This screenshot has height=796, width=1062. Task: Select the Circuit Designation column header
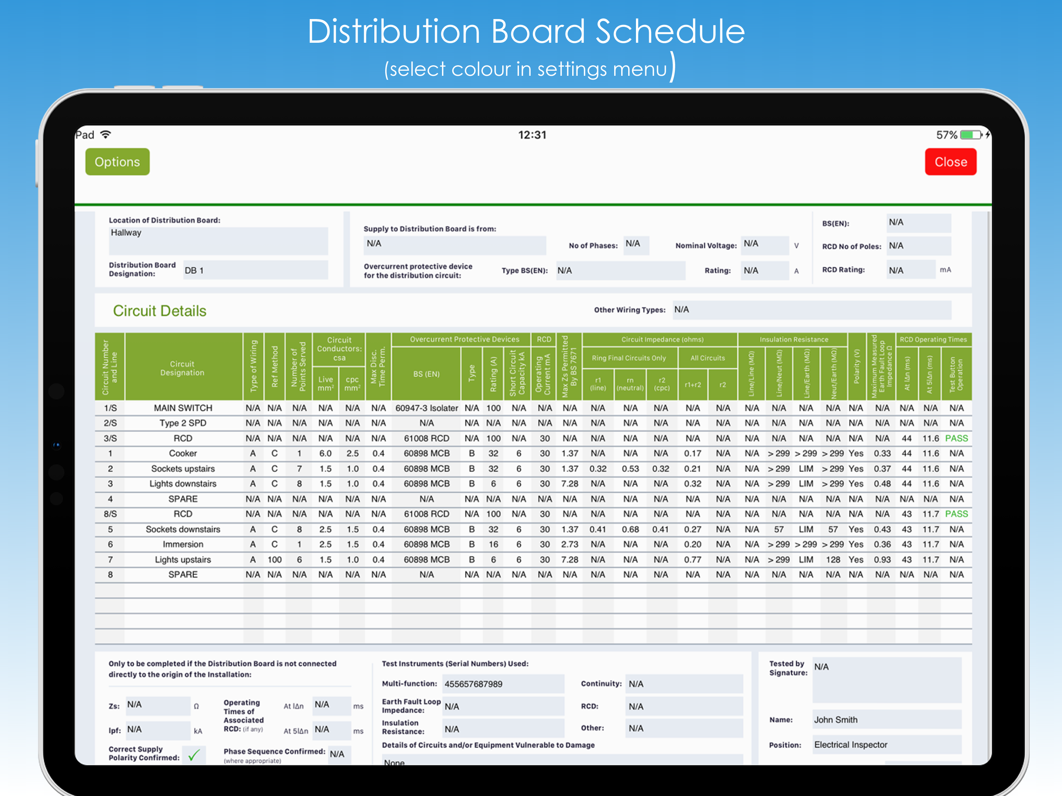[182, 368]
